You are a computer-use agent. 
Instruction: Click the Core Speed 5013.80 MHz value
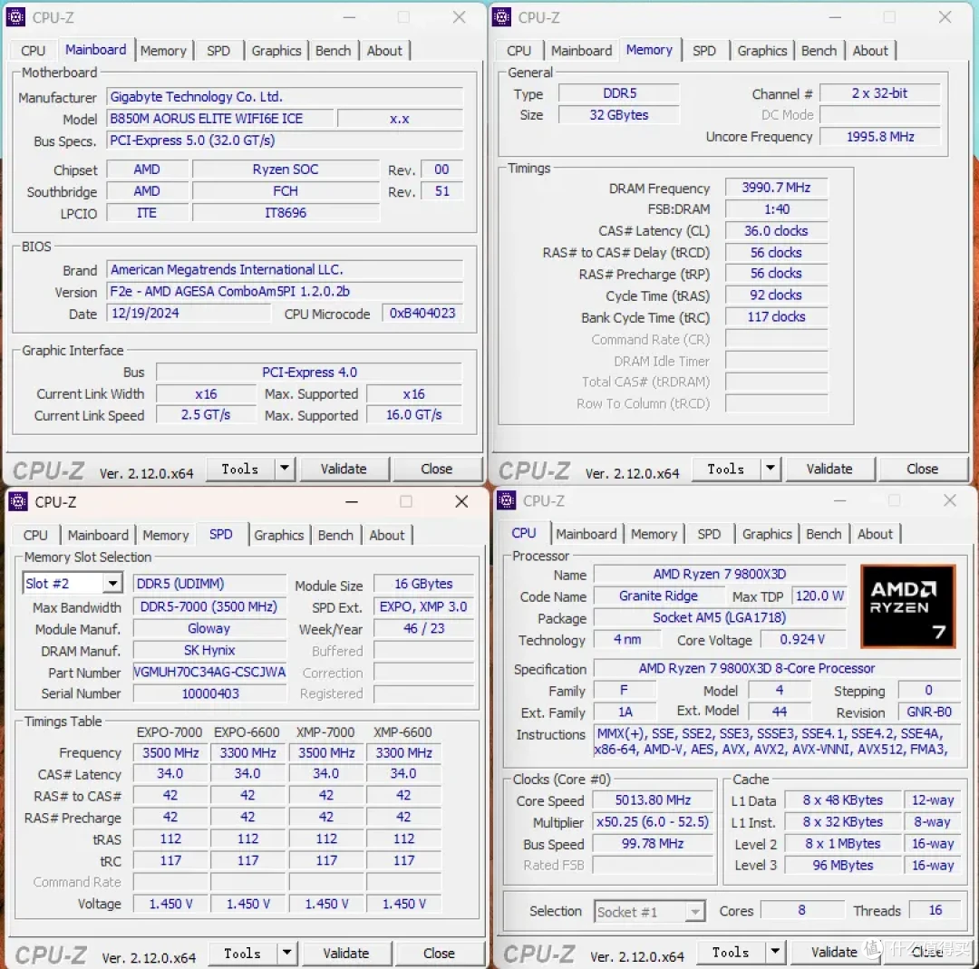tap(653, 799)
